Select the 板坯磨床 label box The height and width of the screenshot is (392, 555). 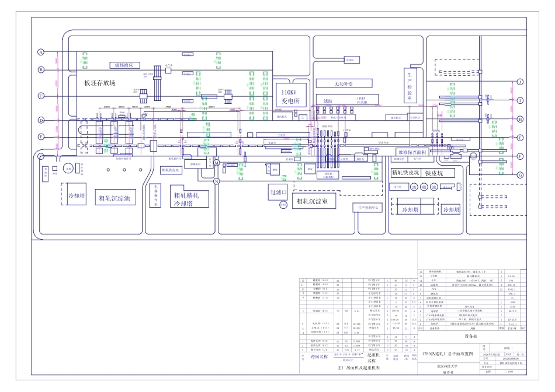pos(124,65)
